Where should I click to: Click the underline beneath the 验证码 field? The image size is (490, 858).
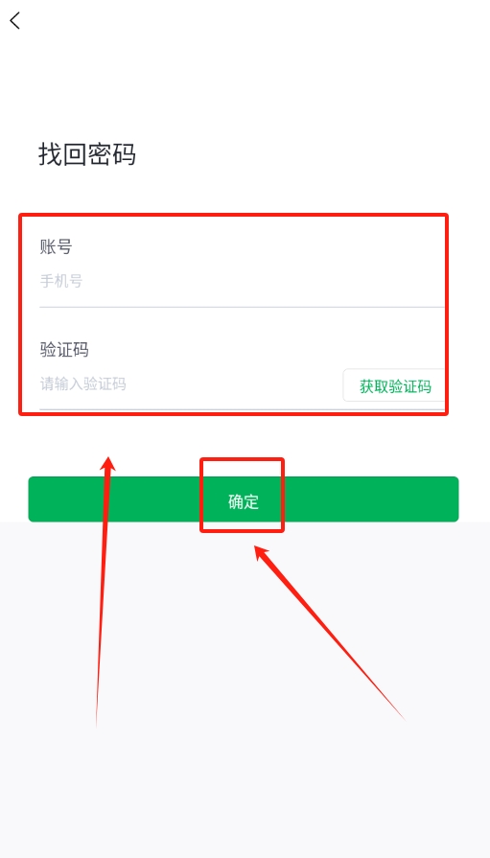point(242,408)
